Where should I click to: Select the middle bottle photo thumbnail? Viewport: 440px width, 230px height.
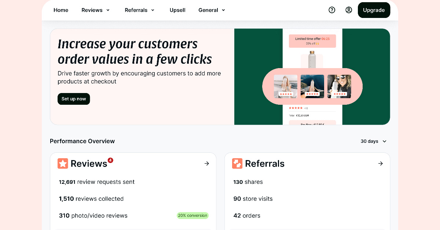[x=312, y=86]
